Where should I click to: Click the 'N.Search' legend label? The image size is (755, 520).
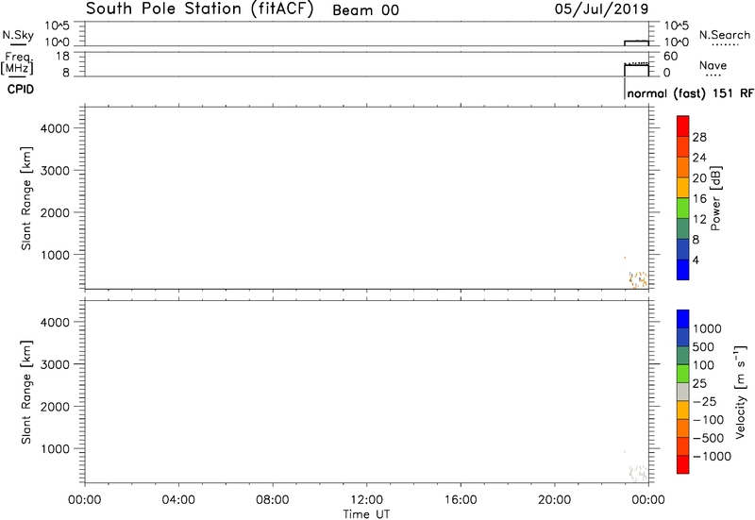[x=725, y=35]
